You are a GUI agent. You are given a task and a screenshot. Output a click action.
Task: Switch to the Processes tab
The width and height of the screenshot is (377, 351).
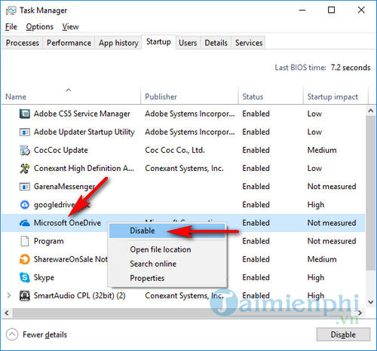click(x=23, y=43)
